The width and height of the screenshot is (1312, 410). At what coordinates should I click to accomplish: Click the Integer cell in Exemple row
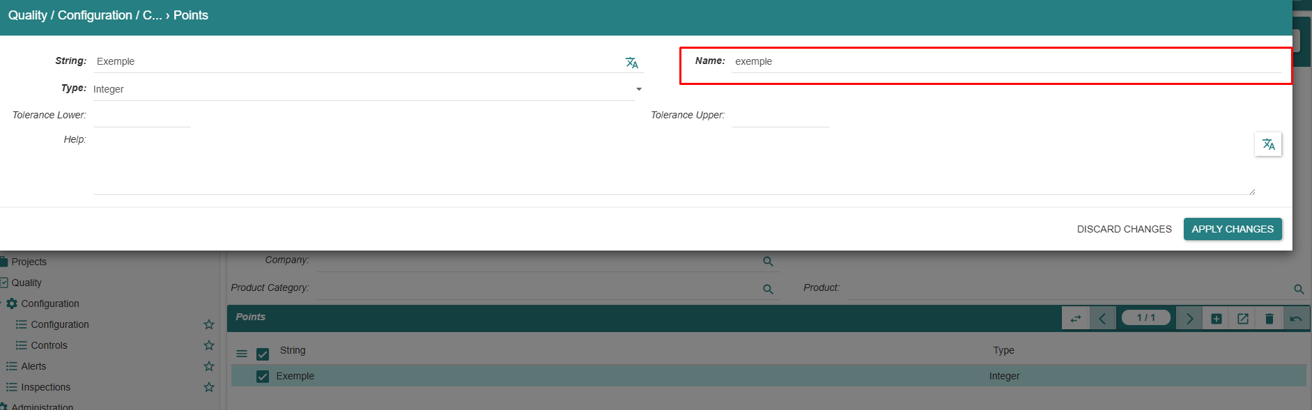click(1004, 376)
